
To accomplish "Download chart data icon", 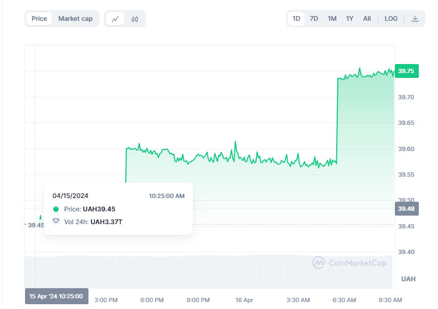I will pyautogui.click(x=415, y=19).
